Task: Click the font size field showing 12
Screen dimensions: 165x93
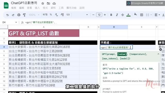Action: (99, 15)
